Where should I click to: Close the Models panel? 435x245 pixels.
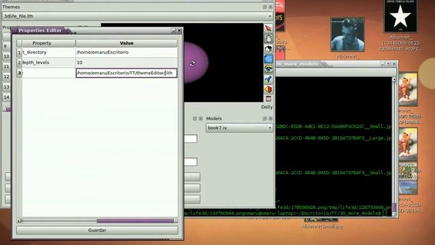pos(271,118)
